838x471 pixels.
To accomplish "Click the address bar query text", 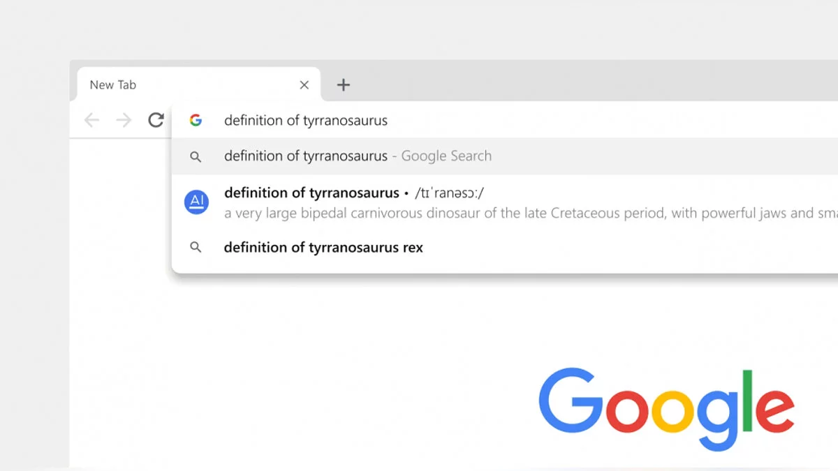I will (x=305, y=120).
